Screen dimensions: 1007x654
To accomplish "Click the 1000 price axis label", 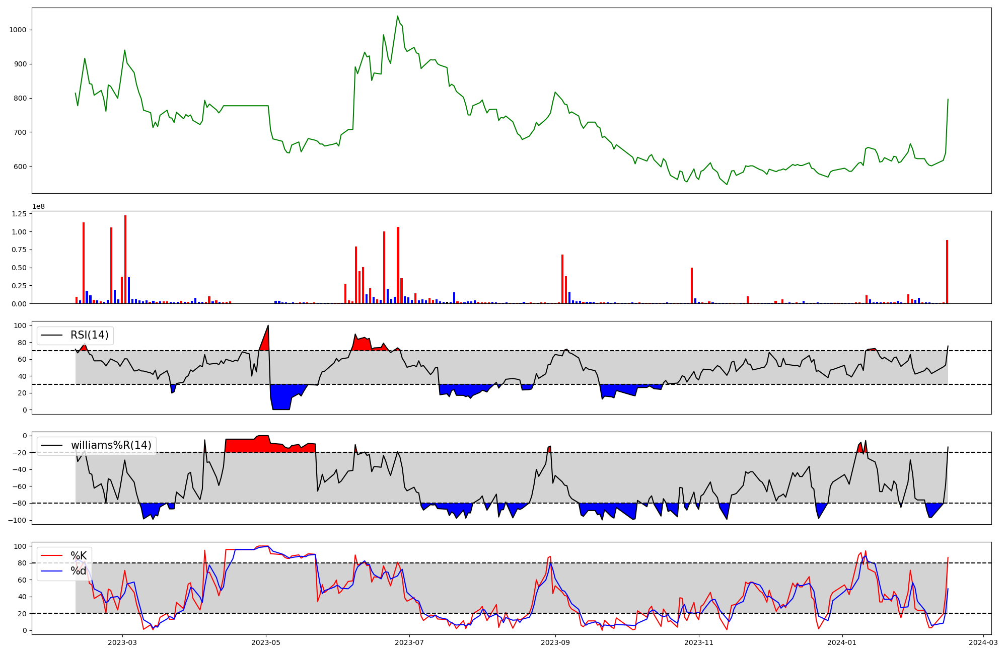I will (18, 30).
